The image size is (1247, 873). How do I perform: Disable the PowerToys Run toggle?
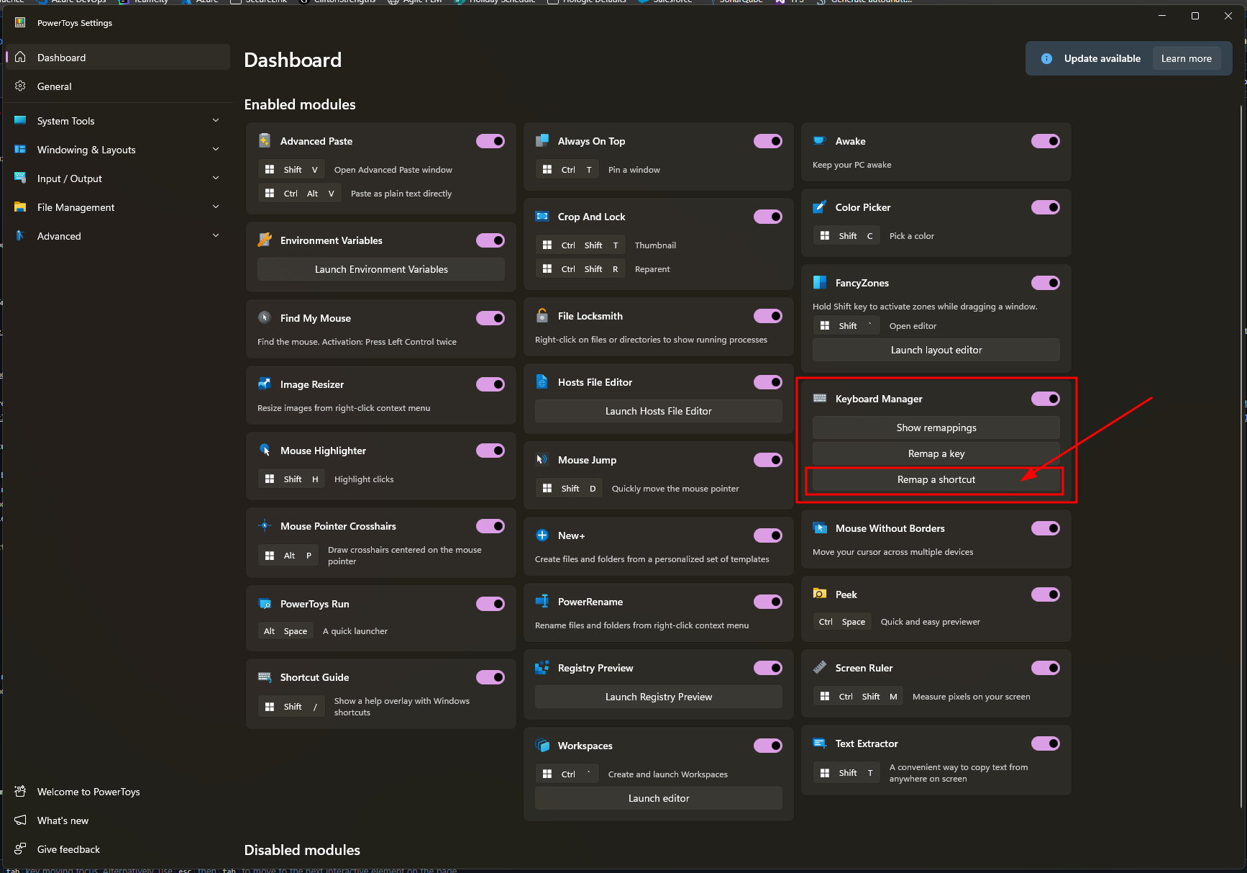click(490, 604)
